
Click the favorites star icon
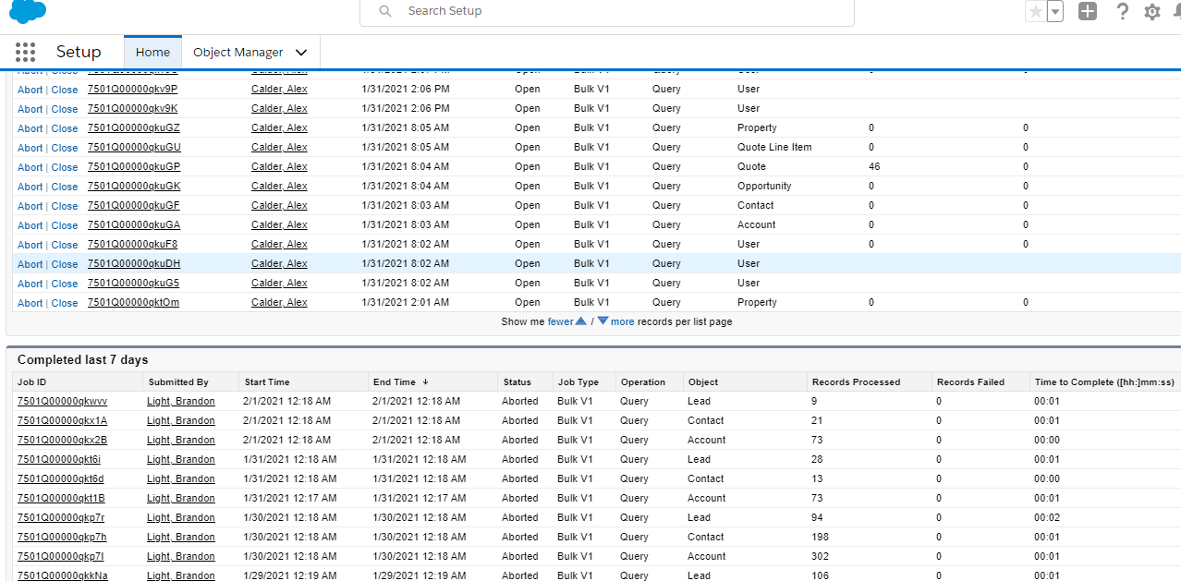pos(1036,11)
